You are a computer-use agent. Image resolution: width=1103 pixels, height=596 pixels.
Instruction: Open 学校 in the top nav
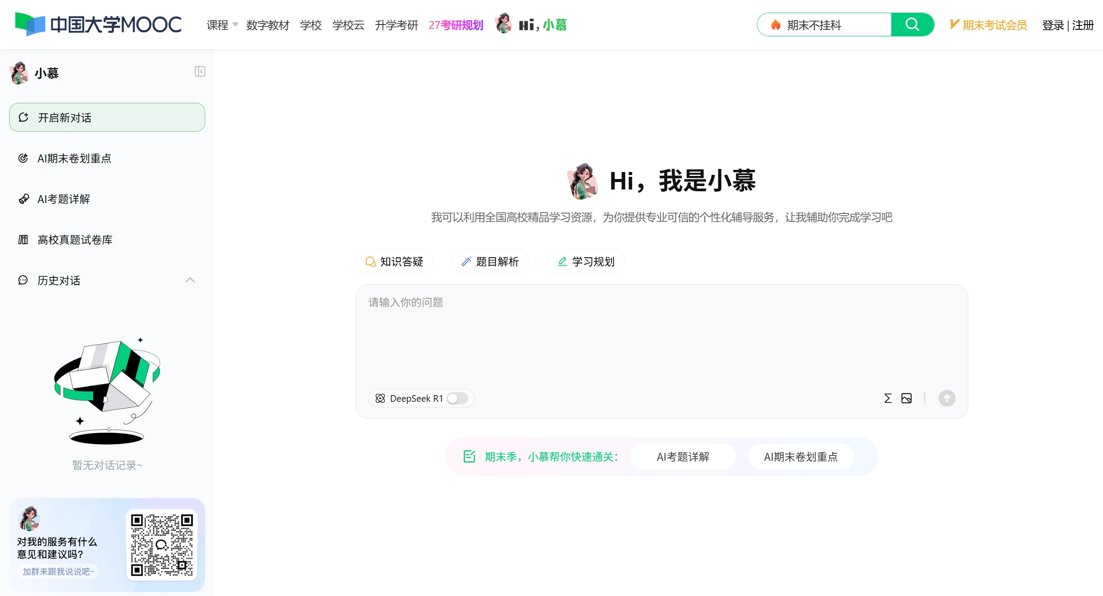pos(311,25)
